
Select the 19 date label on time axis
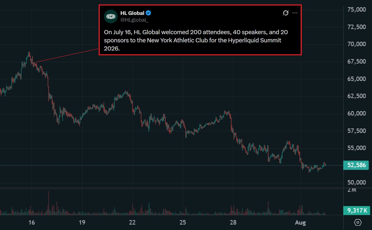(82, 222)
